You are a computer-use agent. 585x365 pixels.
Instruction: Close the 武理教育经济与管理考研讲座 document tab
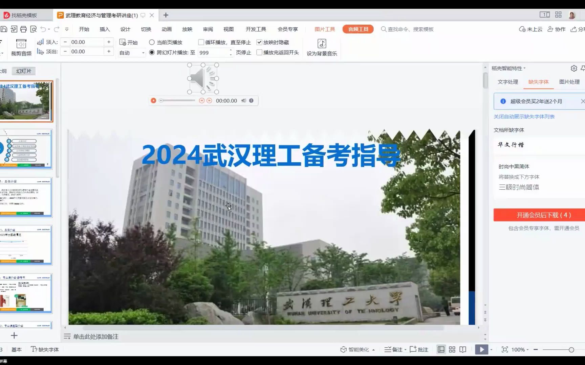tap(152, 15)
